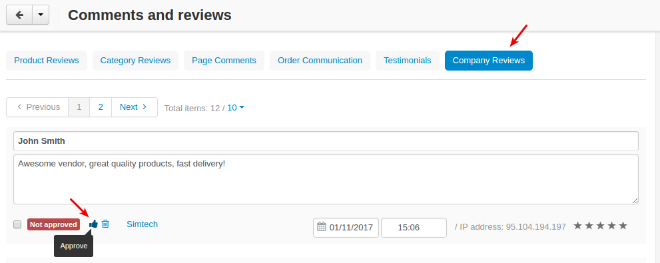Approve the review with the thumbs-up icon
This screenshot has width=660, height=263.
93,224
